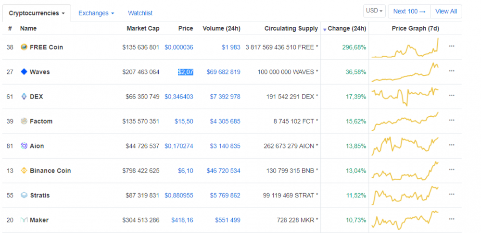Open DEX 7-day price graph

[x=405, y=97]
